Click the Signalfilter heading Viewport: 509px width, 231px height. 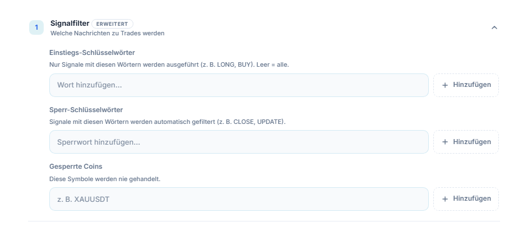coord(70,24)
